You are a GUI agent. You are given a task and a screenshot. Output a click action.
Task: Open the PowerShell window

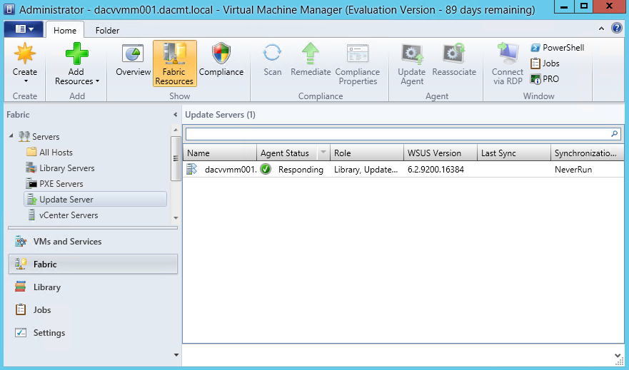coord(558,48)
